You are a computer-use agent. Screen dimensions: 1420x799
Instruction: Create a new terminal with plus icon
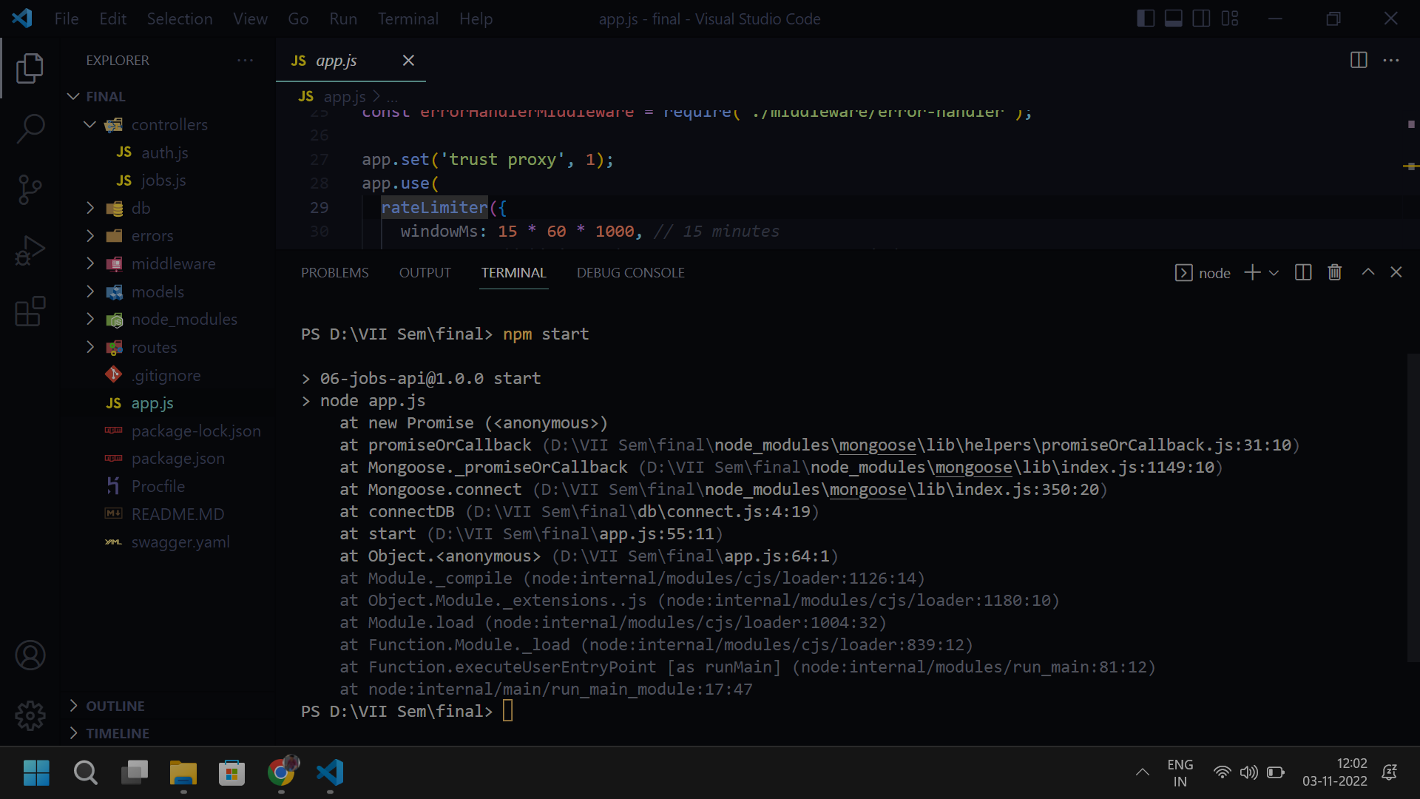(x=1252, y=272)
